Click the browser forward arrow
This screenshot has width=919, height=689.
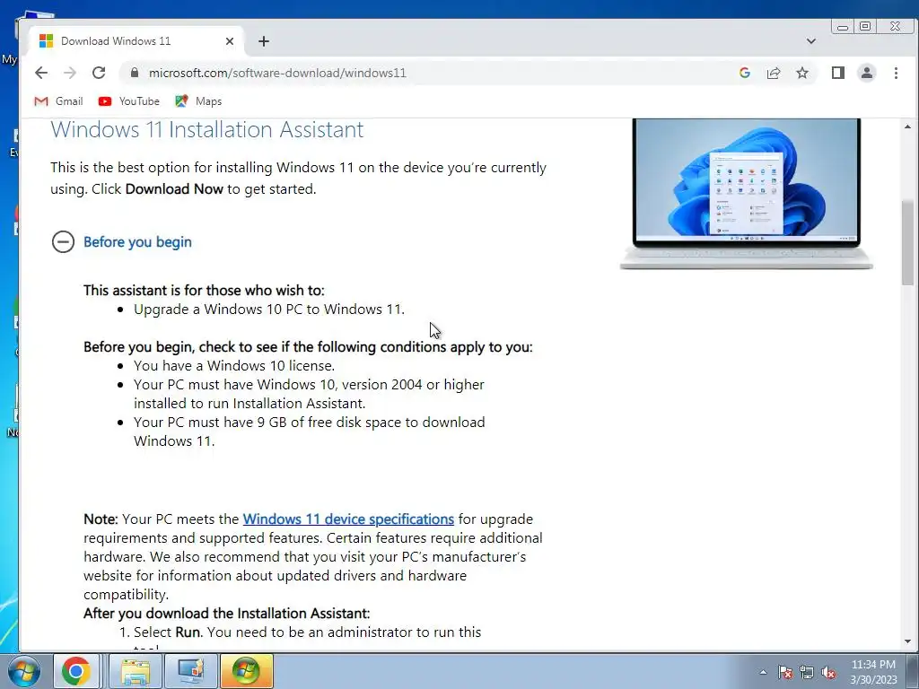(x=70, y=73)
